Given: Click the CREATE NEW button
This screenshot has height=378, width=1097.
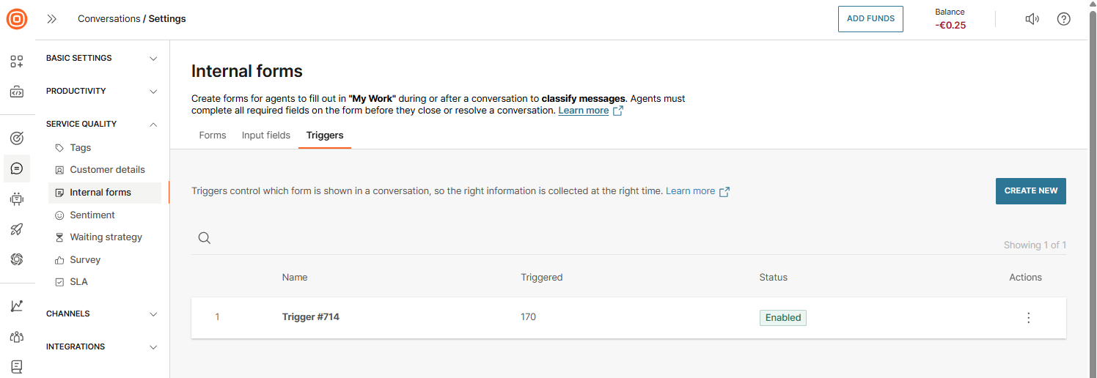Looking at the screenshot, I should coord(1030,191).
